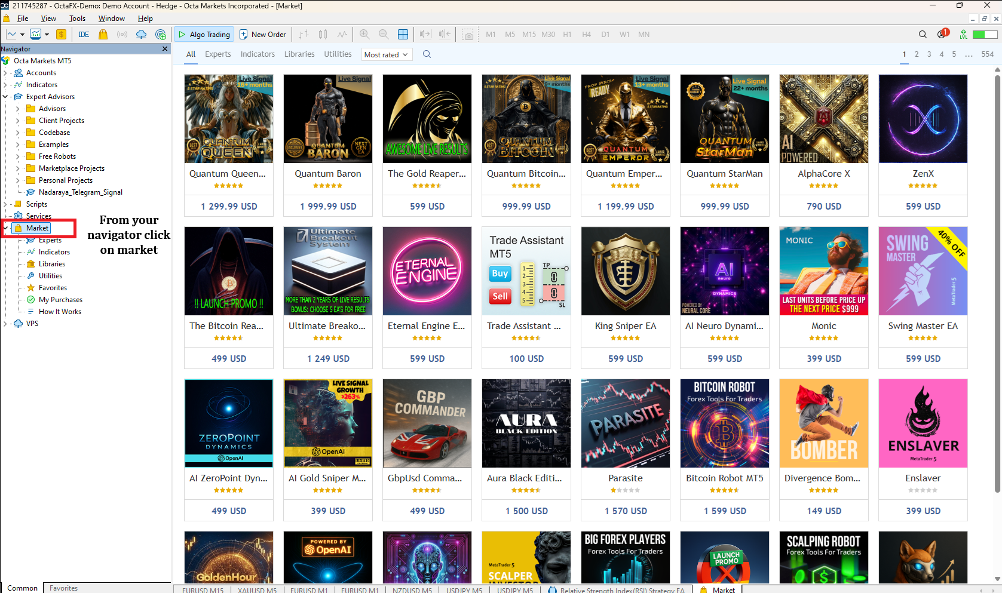
Task: Select the M1 timeframe
Action: [491, 34]
